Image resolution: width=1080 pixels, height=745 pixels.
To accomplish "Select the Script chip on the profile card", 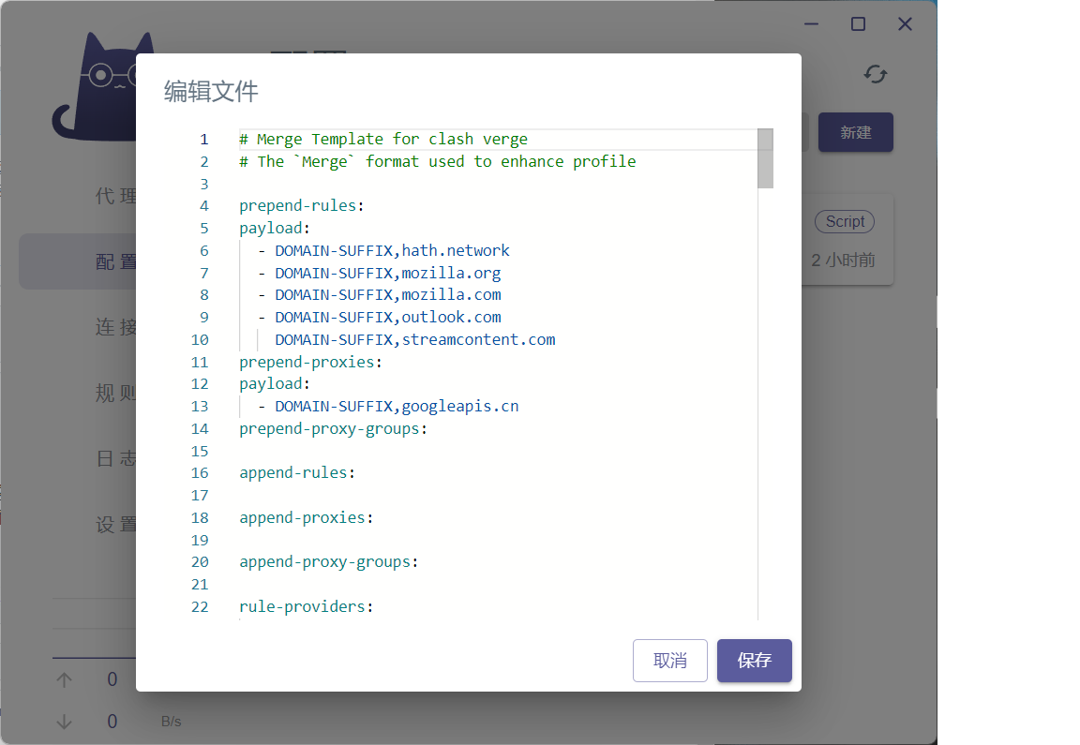I will [x=844, y=221].
